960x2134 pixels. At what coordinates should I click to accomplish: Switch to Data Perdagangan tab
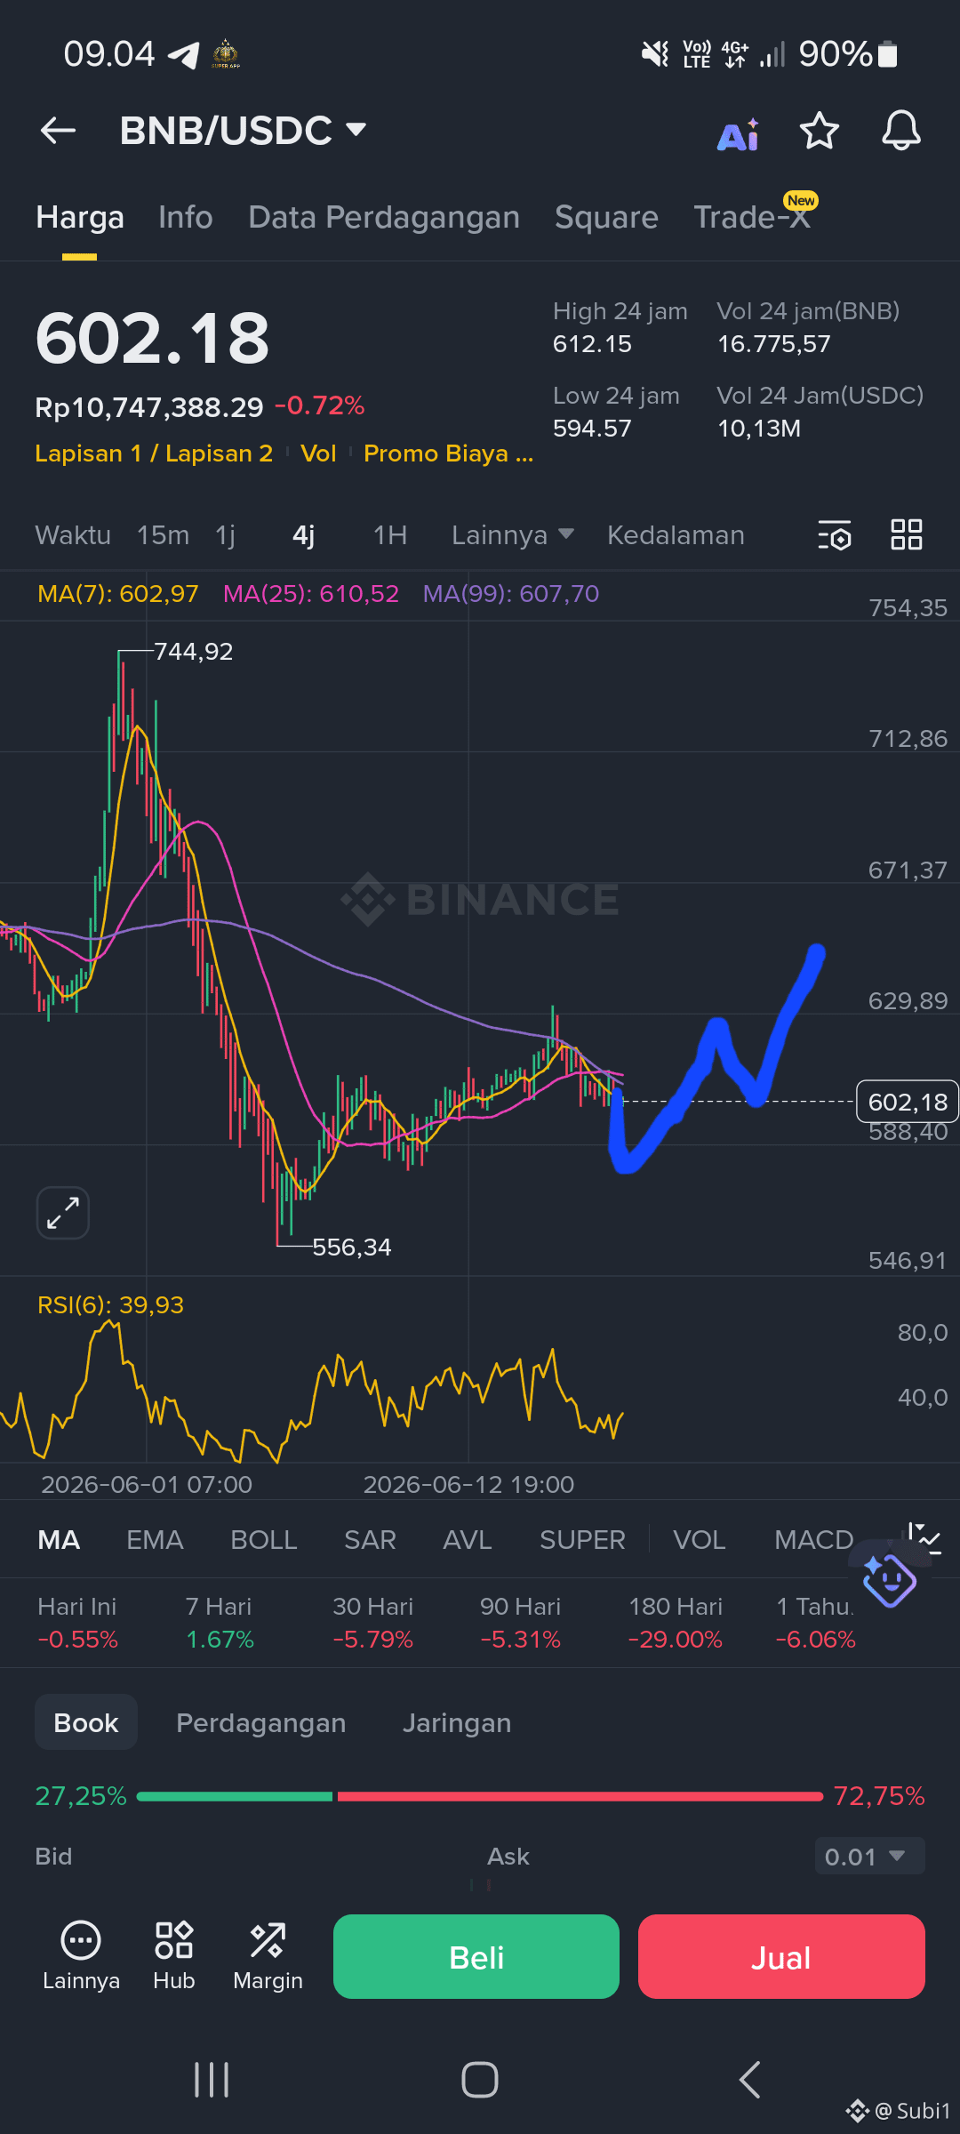click(x=384, y=218)
